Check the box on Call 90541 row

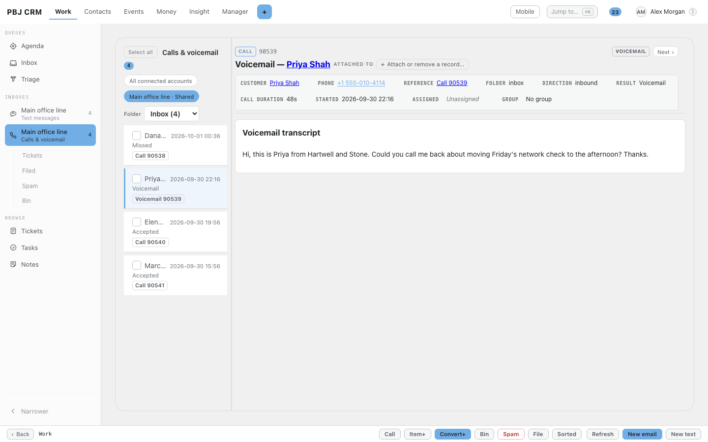click(137, 266)
